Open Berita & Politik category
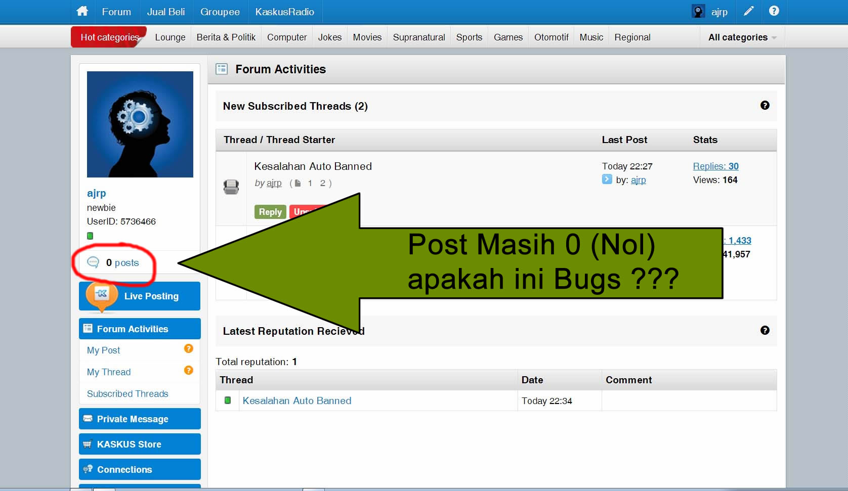Viewport: 848px width, 491px height. click(226, 37)
